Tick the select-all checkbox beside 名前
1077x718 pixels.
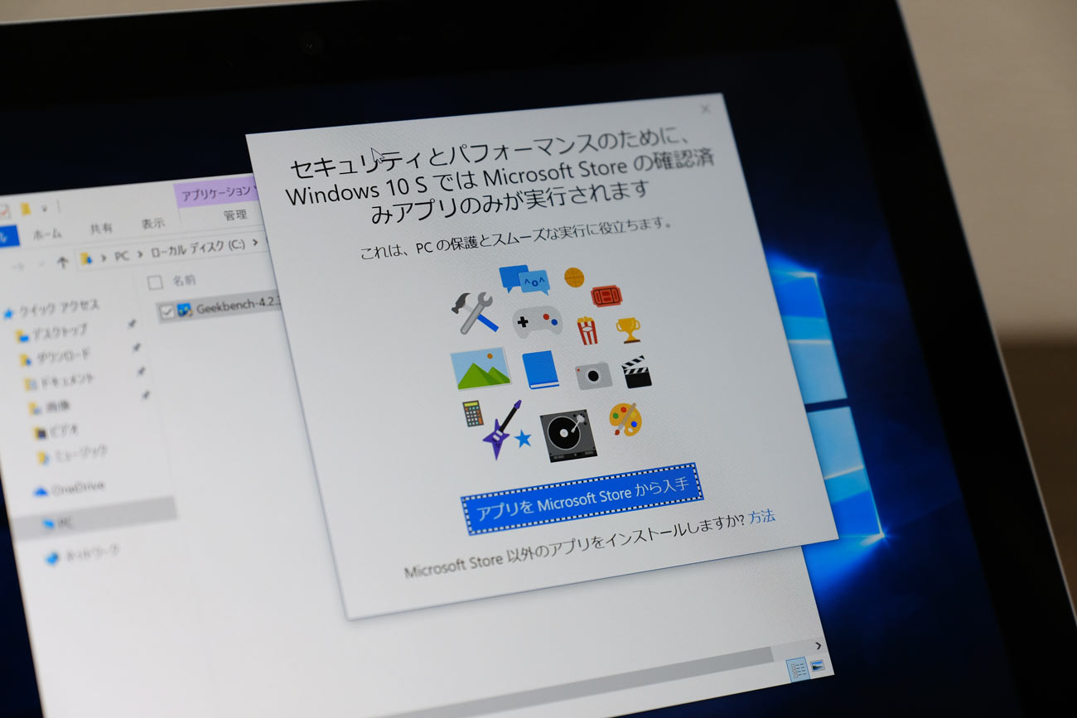[x=154, y=283]
